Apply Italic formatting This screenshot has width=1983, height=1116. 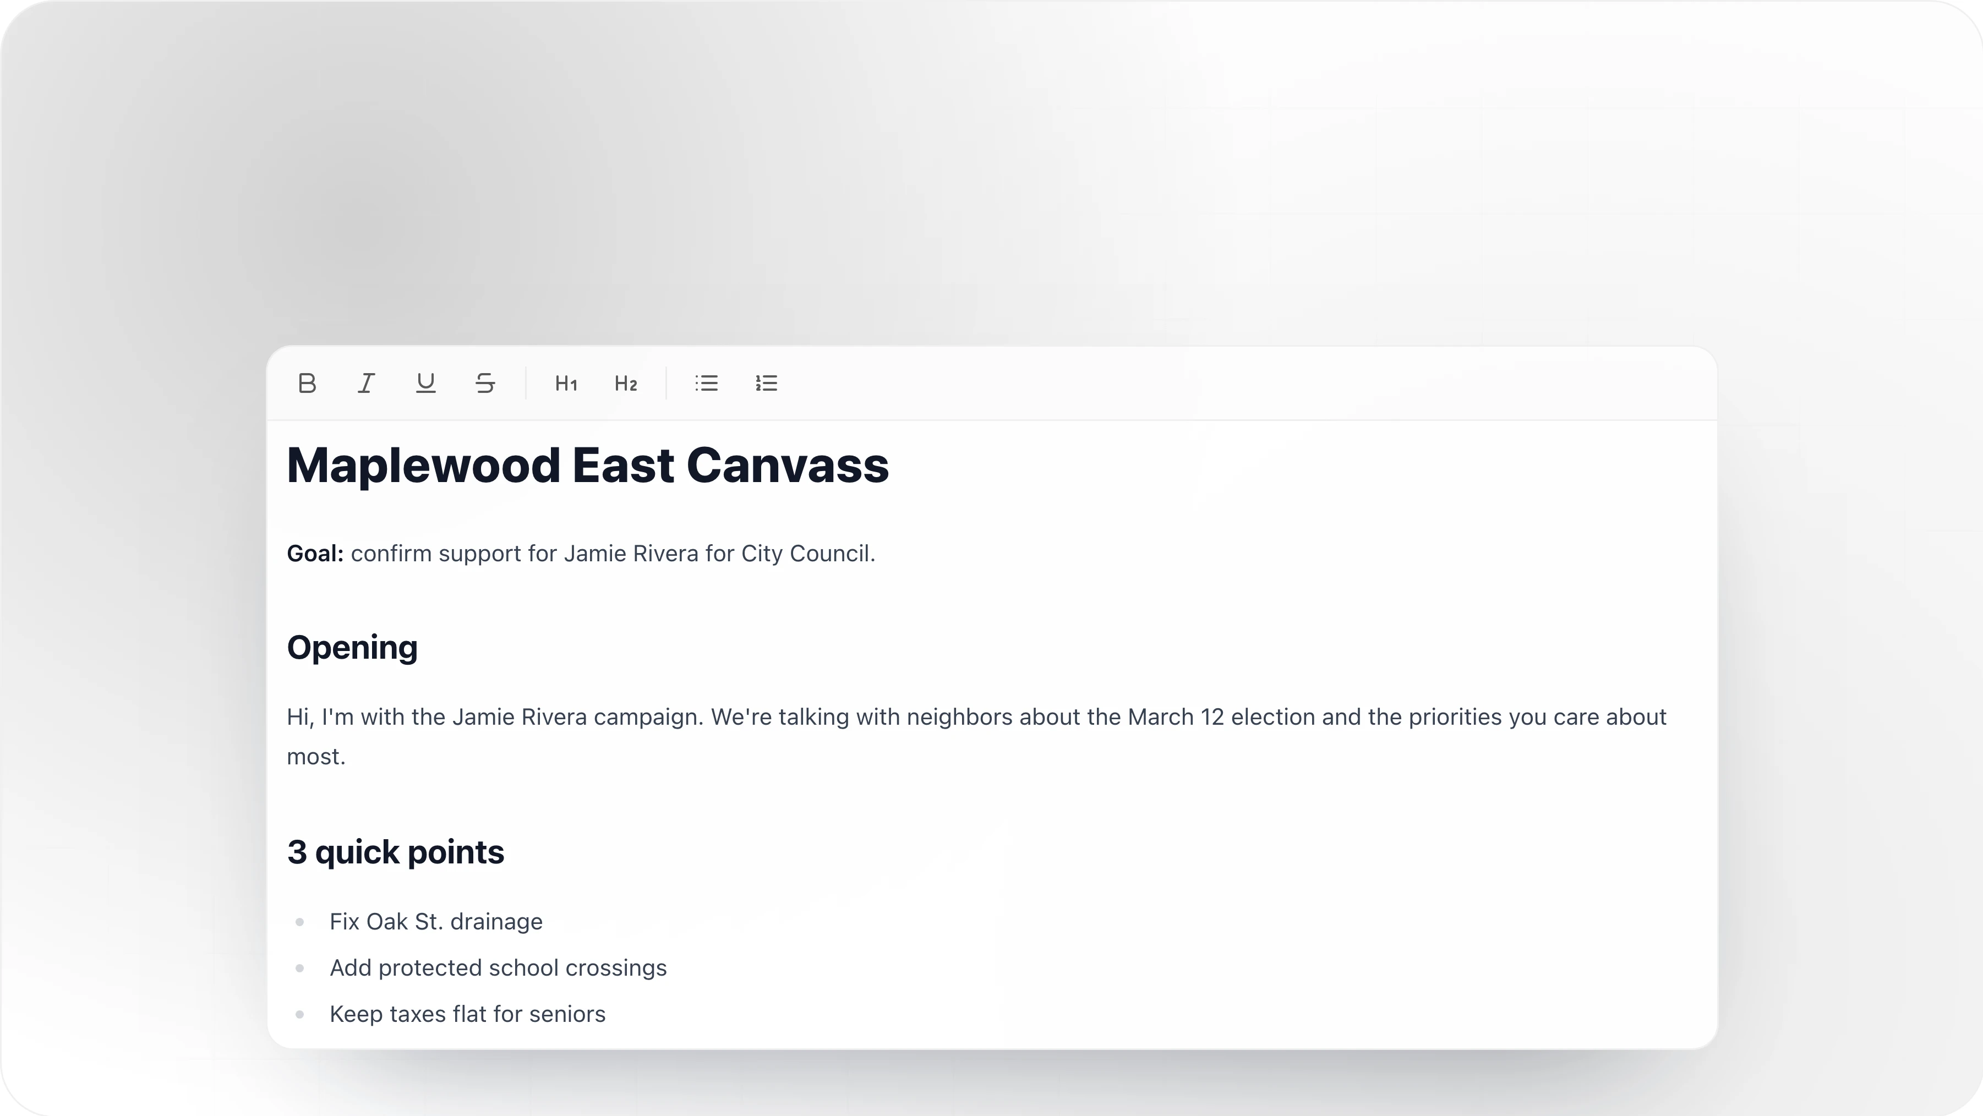pos(365,384)
